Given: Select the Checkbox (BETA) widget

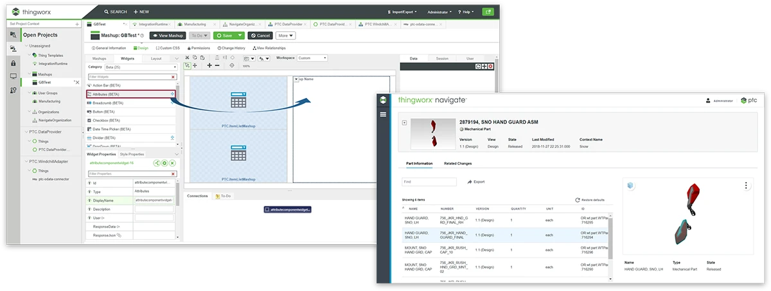Looking at the screenshot, I should [x=130, y=120].
